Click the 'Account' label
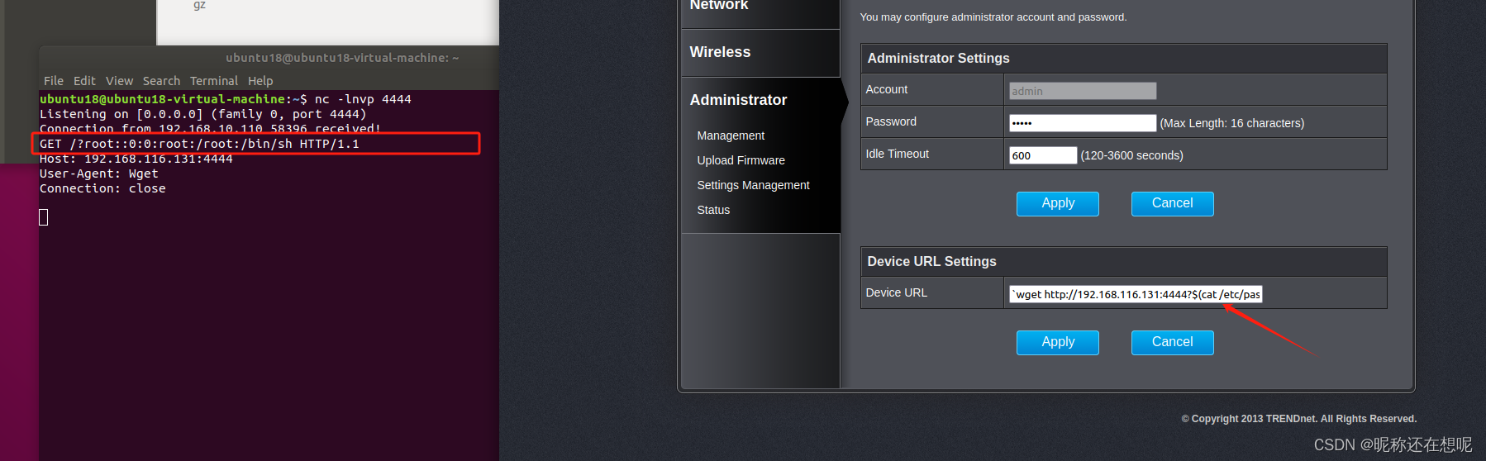Screen dimensions: 1486x461 (x=886, y=89)
